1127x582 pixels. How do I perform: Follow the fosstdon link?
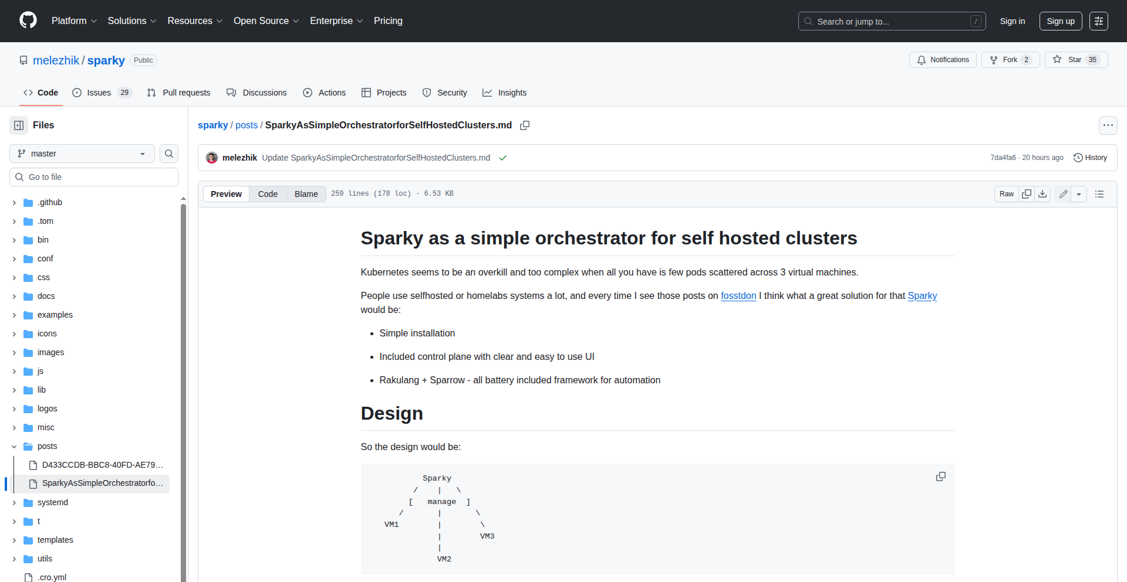738,296
